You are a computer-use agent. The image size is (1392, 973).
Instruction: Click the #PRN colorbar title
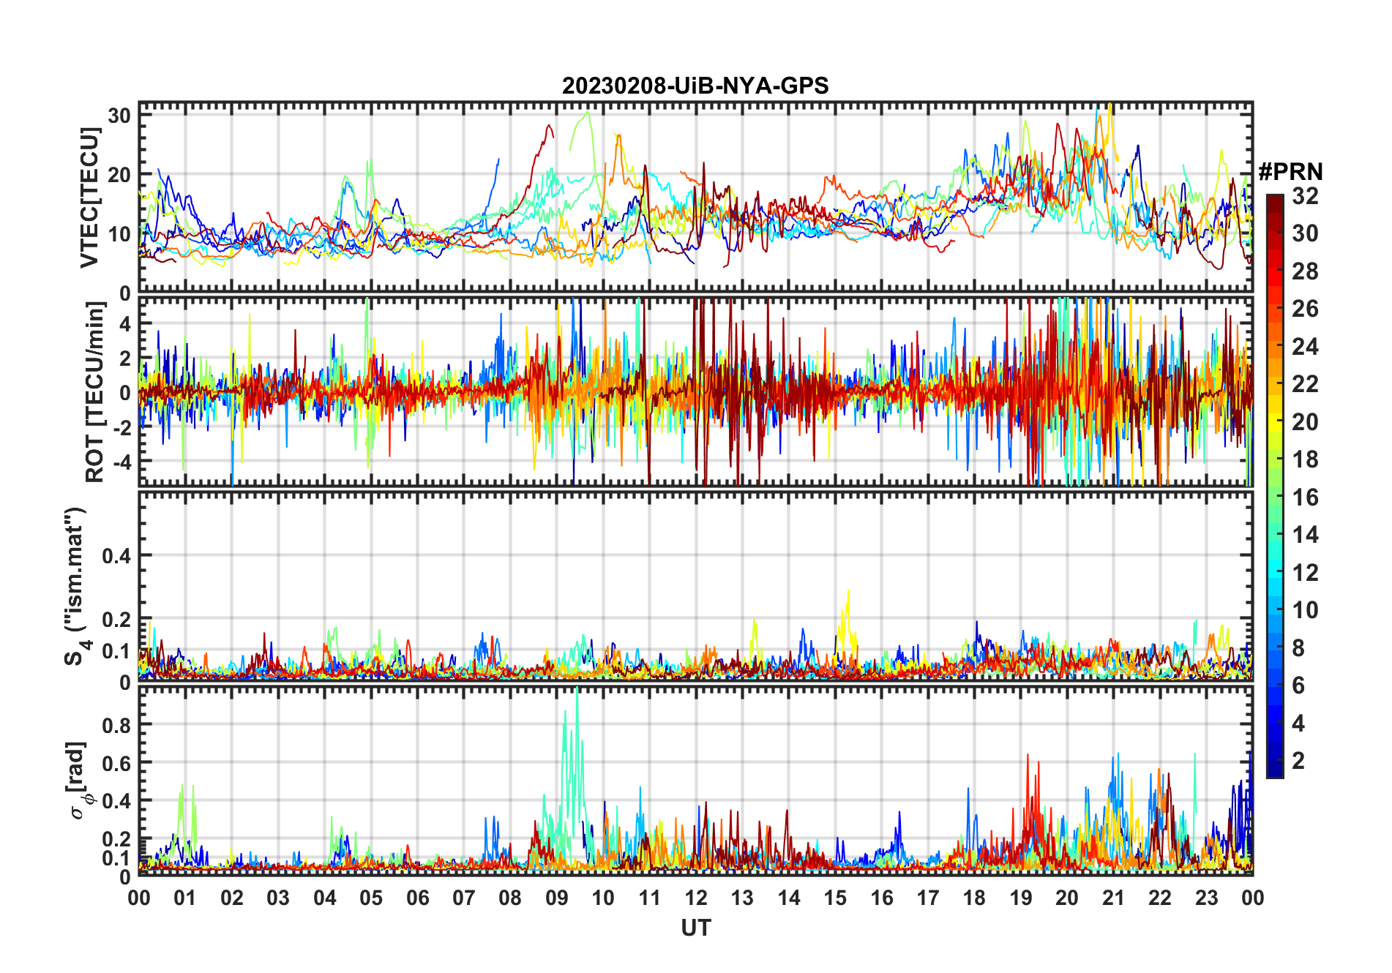pos(1290,172)
